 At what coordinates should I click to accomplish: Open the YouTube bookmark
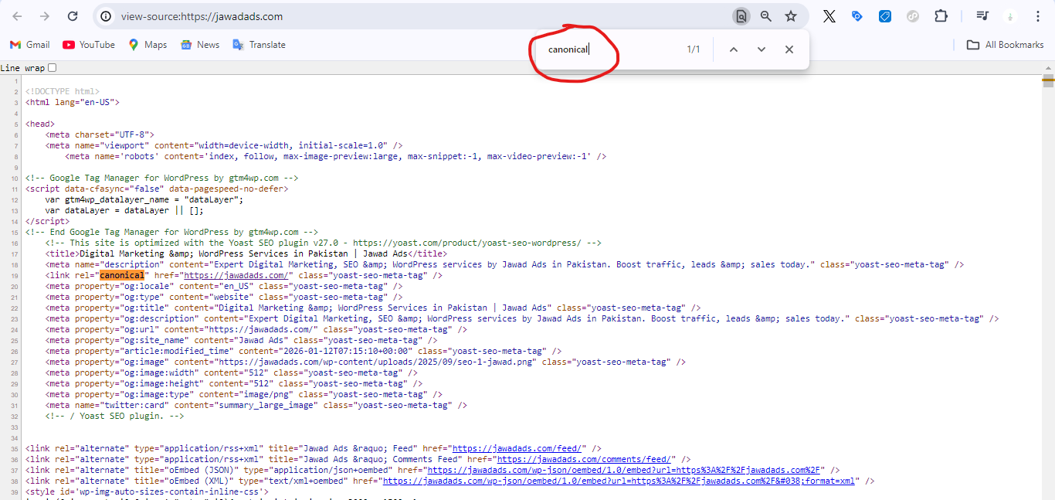(88, 45)
